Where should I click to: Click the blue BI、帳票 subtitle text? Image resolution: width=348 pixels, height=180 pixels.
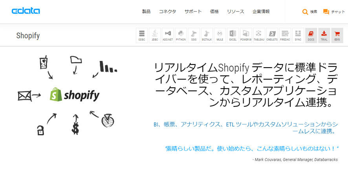pyautogui.click(x=246, y=128)
